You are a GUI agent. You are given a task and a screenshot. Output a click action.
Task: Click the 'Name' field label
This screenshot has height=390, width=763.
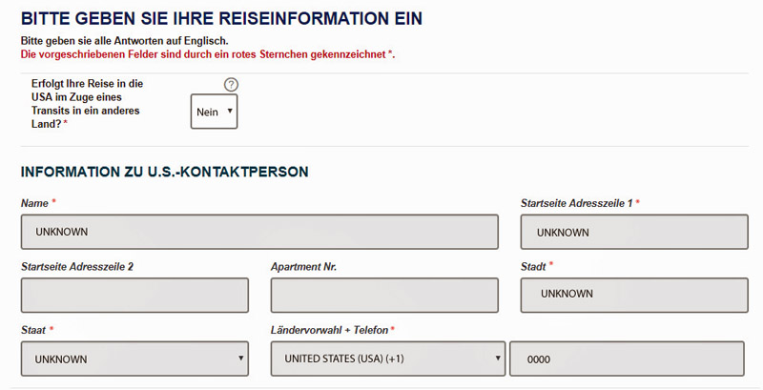[34, 203]
